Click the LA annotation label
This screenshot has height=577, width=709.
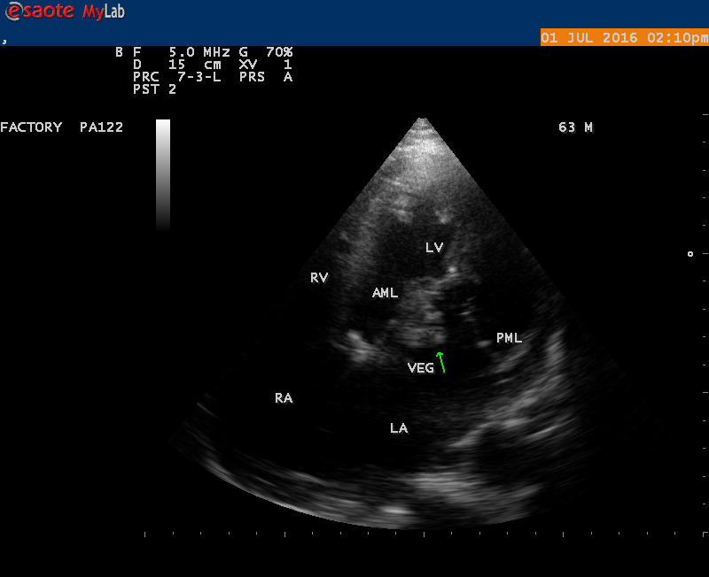399,428
